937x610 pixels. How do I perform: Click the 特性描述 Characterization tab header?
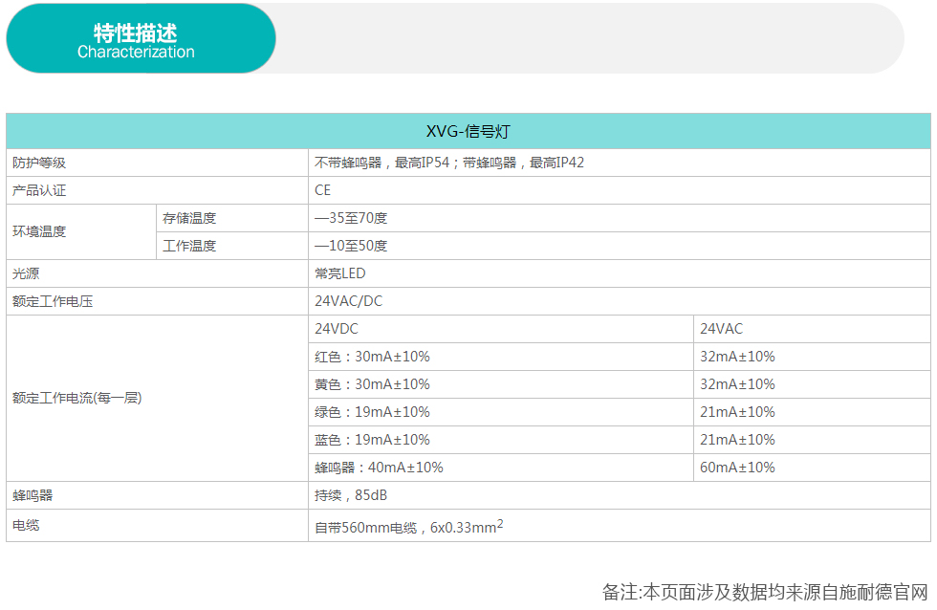tap(137, 40)
